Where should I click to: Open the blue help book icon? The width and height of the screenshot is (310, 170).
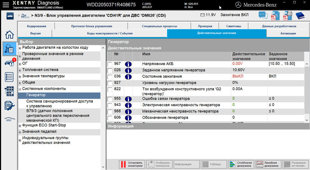coord(300,15)
